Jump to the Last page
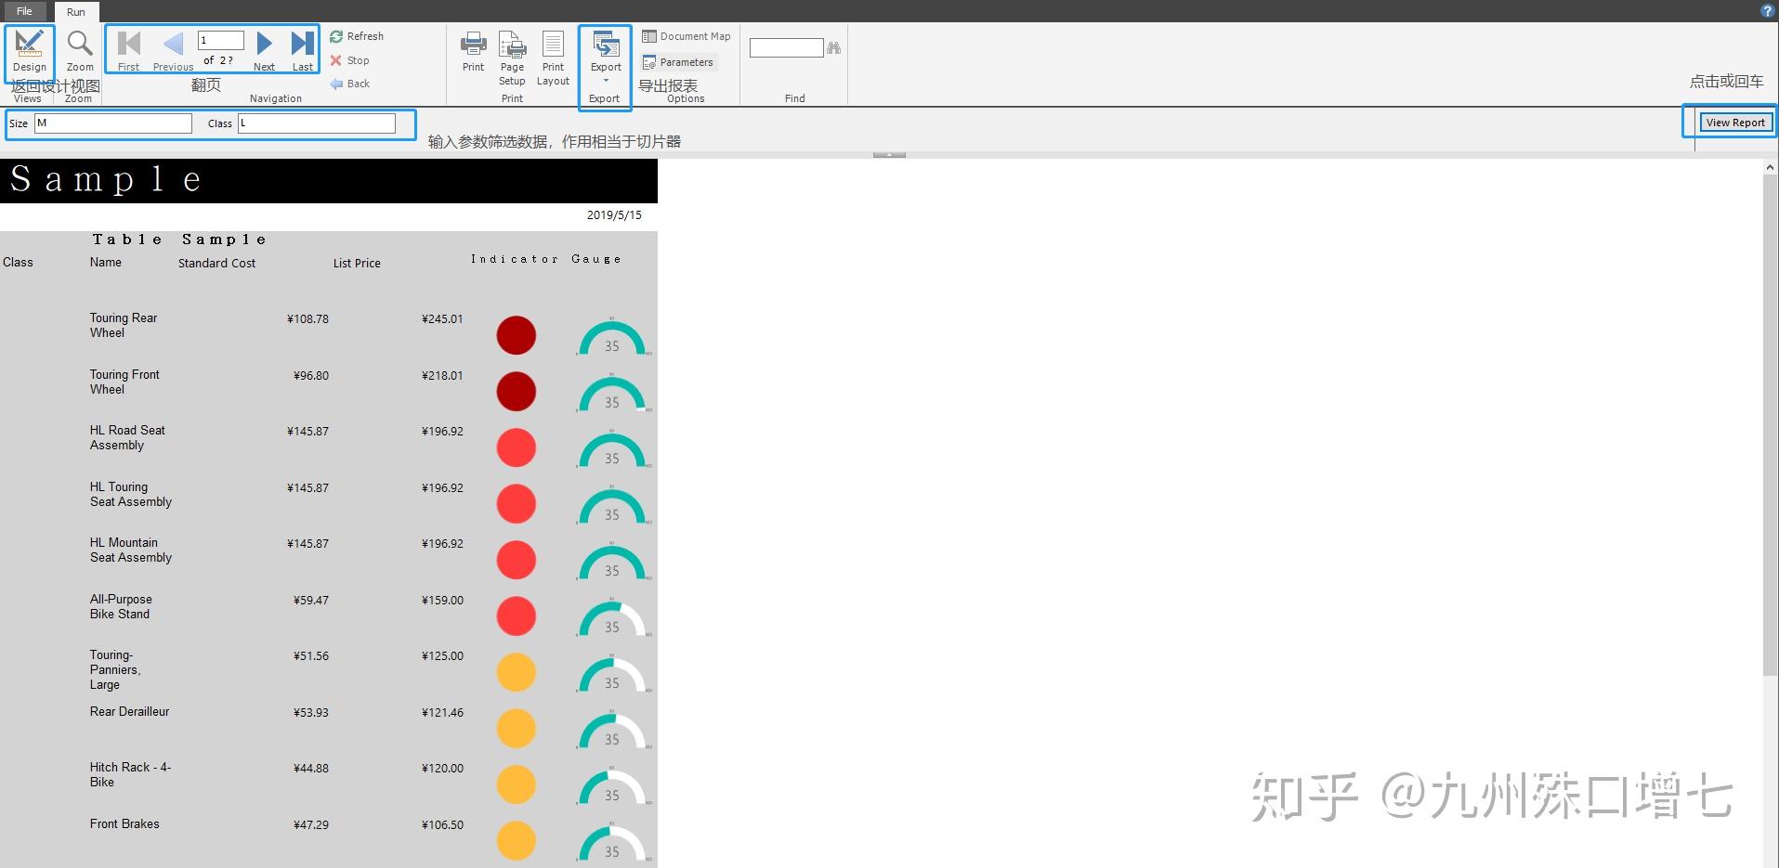The height and width of the screenshot is (868, 1779). (301, 42)
